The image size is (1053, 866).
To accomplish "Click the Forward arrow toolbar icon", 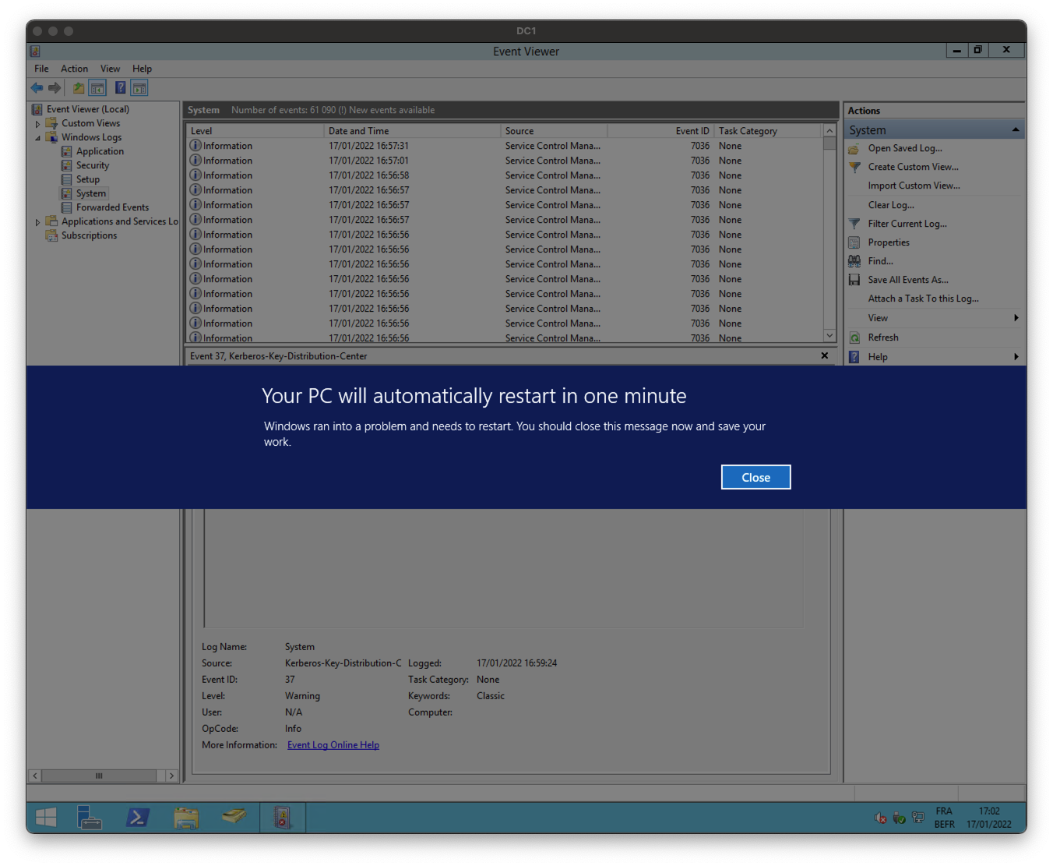I will coord(55,88).
